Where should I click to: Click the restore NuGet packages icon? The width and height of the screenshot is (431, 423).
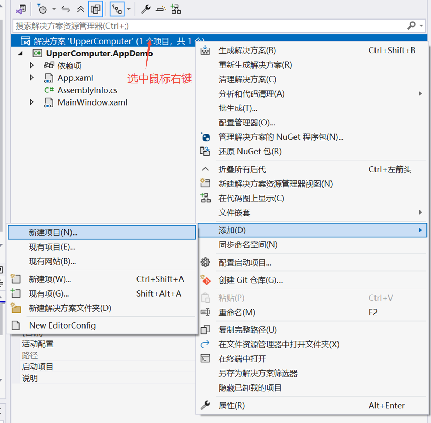coord(205,151)
